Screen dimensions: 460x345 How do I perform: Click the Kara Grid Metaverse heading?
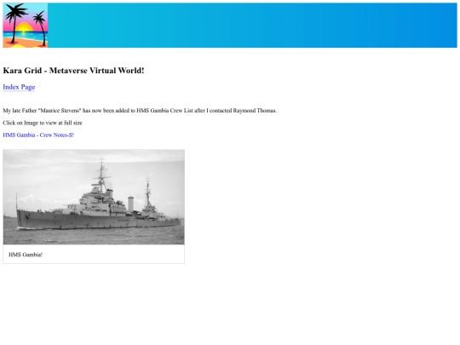(x=73, y=71)
